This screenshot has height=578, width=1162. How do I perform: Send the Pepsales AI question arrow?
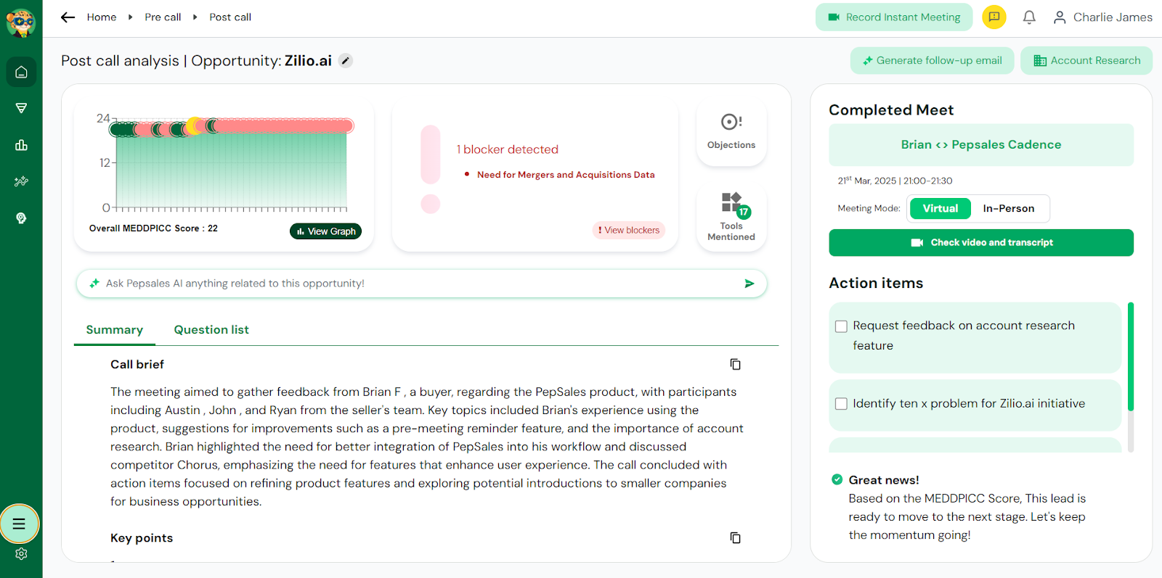[x=749, y=284]
